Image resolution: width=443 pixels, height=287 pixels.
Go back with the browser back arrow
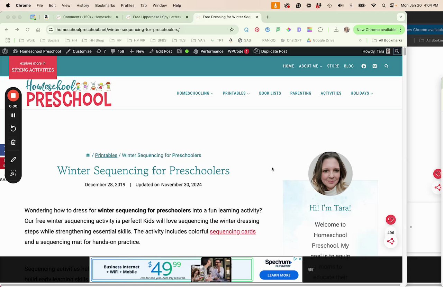point(7,30)
